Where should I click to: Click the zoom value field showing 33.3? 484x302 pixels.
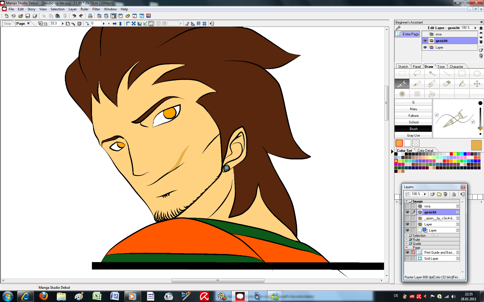(55, 24)
